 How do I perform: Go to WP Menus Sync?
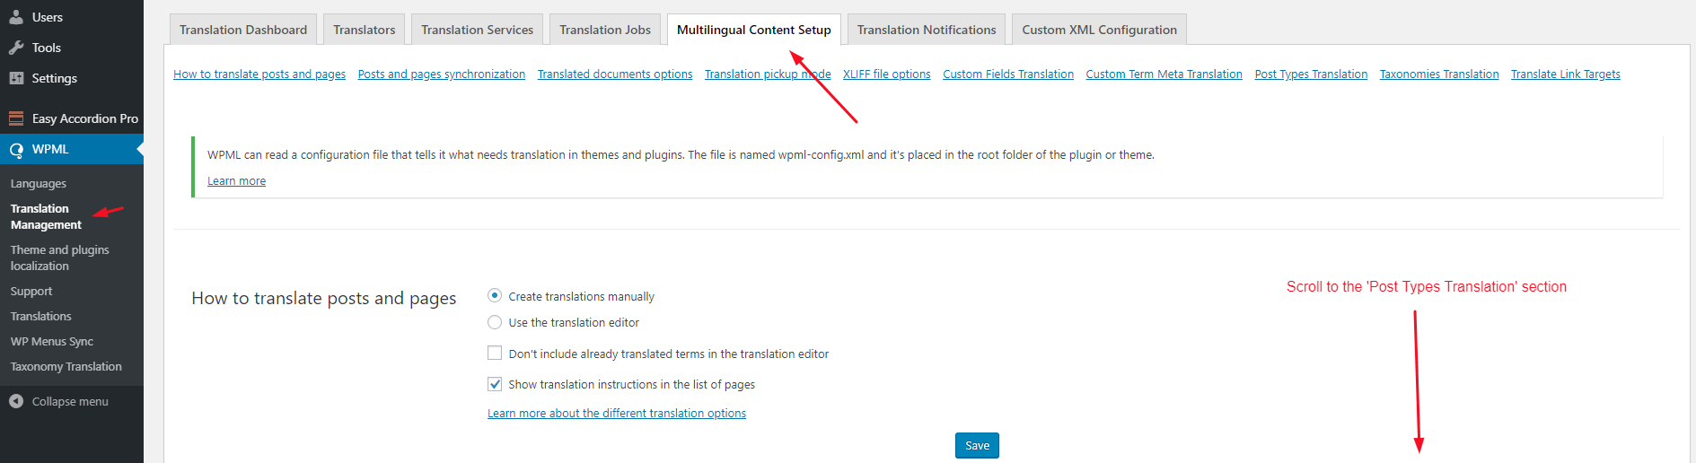(x=52, y=342)
